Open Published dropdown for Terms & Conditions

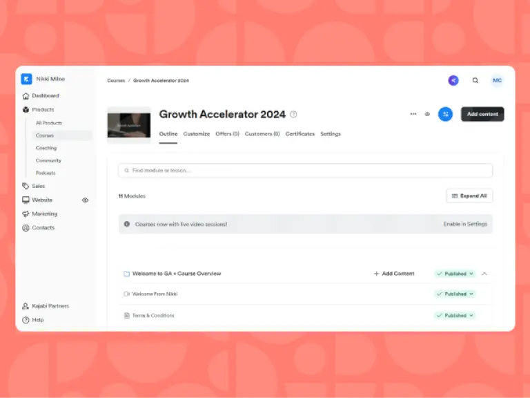click(x=455, y=315)
